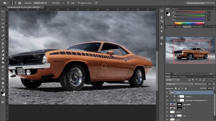This screenshot has height=121, width=216.
Task: Hide the Слой 1 layer
Action: click(167, 112)
